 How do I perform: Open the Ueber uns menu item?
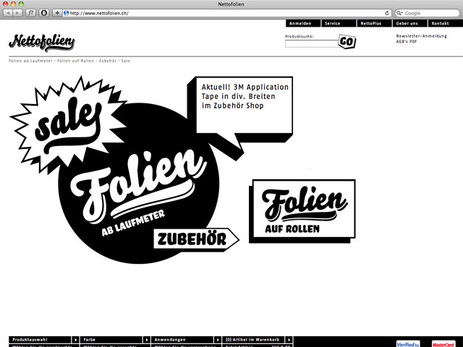point(410,23)
